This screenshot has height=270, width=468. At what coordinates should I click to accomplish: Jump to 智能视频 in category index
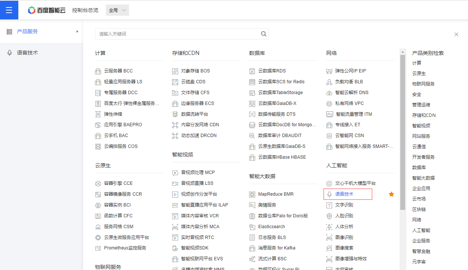[x=421, y=126]
